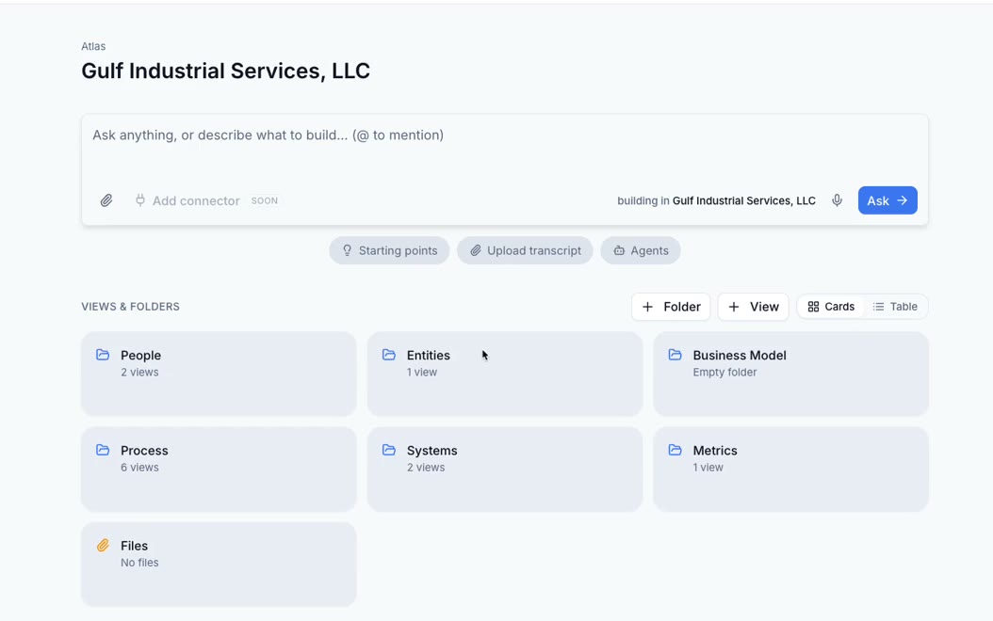Open the Systems folder card
Image resolution: width=993 pixels, height=621 pixels.
click(x=505, y=470)
